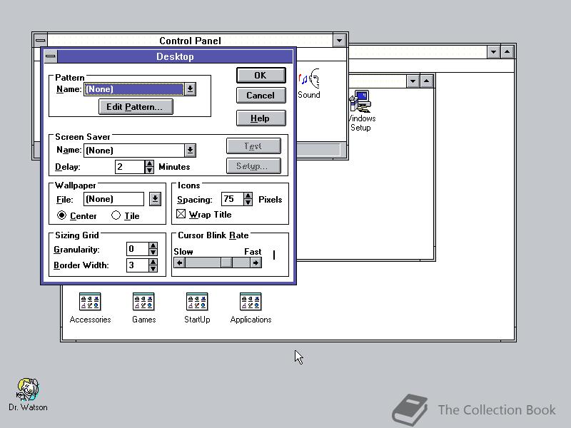Increase the icon Spacing value
The width and height of the screenshot is (571, 428).
[248, 195]
